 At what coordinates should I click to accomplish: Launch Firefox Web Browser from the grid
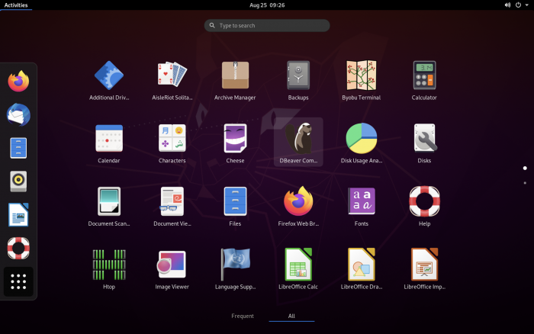[298, 207]
